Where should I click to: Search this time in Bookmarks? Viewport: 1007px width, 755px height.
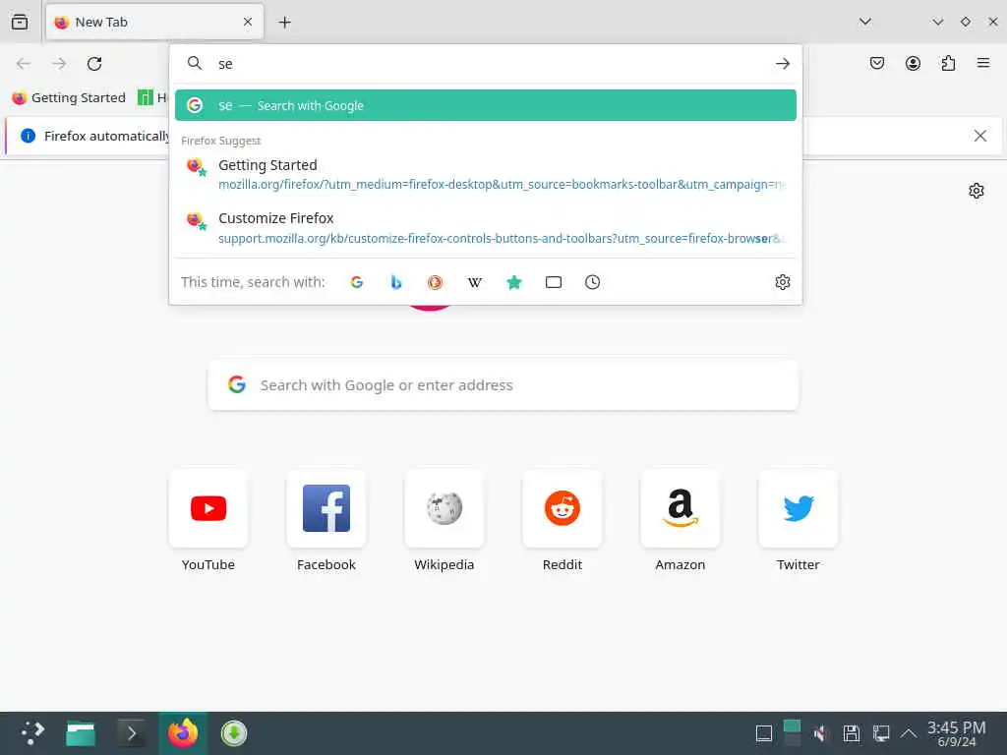pos(513,282)
